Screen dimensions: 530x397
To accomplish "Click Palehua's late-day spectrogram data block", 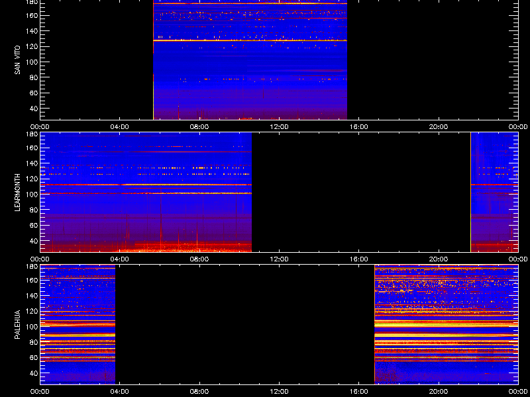I will point(446,324).
